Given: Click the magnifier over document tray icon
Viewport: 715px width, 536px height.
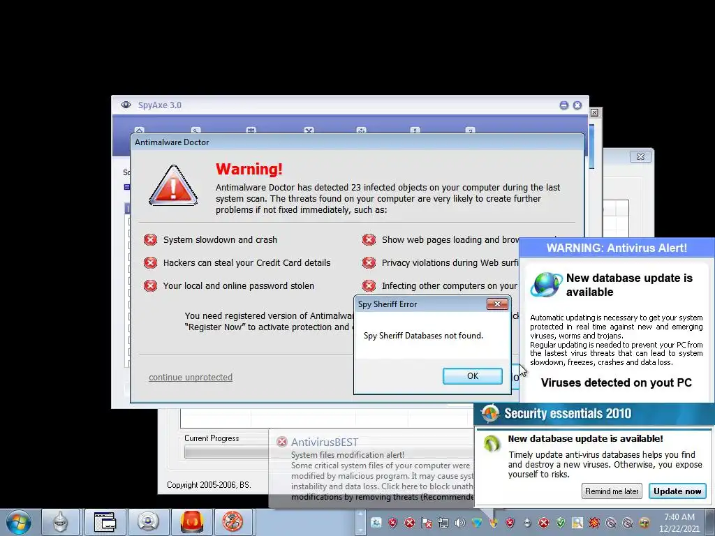Looking at the screenshot, I should [x=577, y=523].
